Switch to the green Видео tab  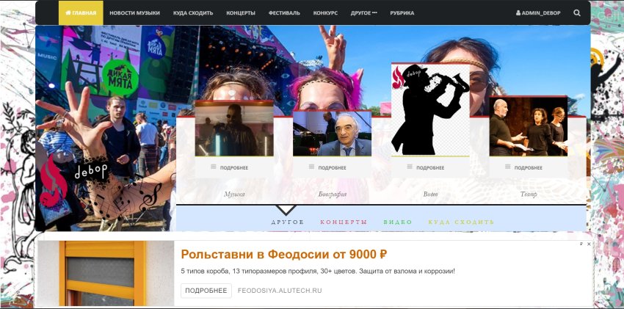click(397, 222)
